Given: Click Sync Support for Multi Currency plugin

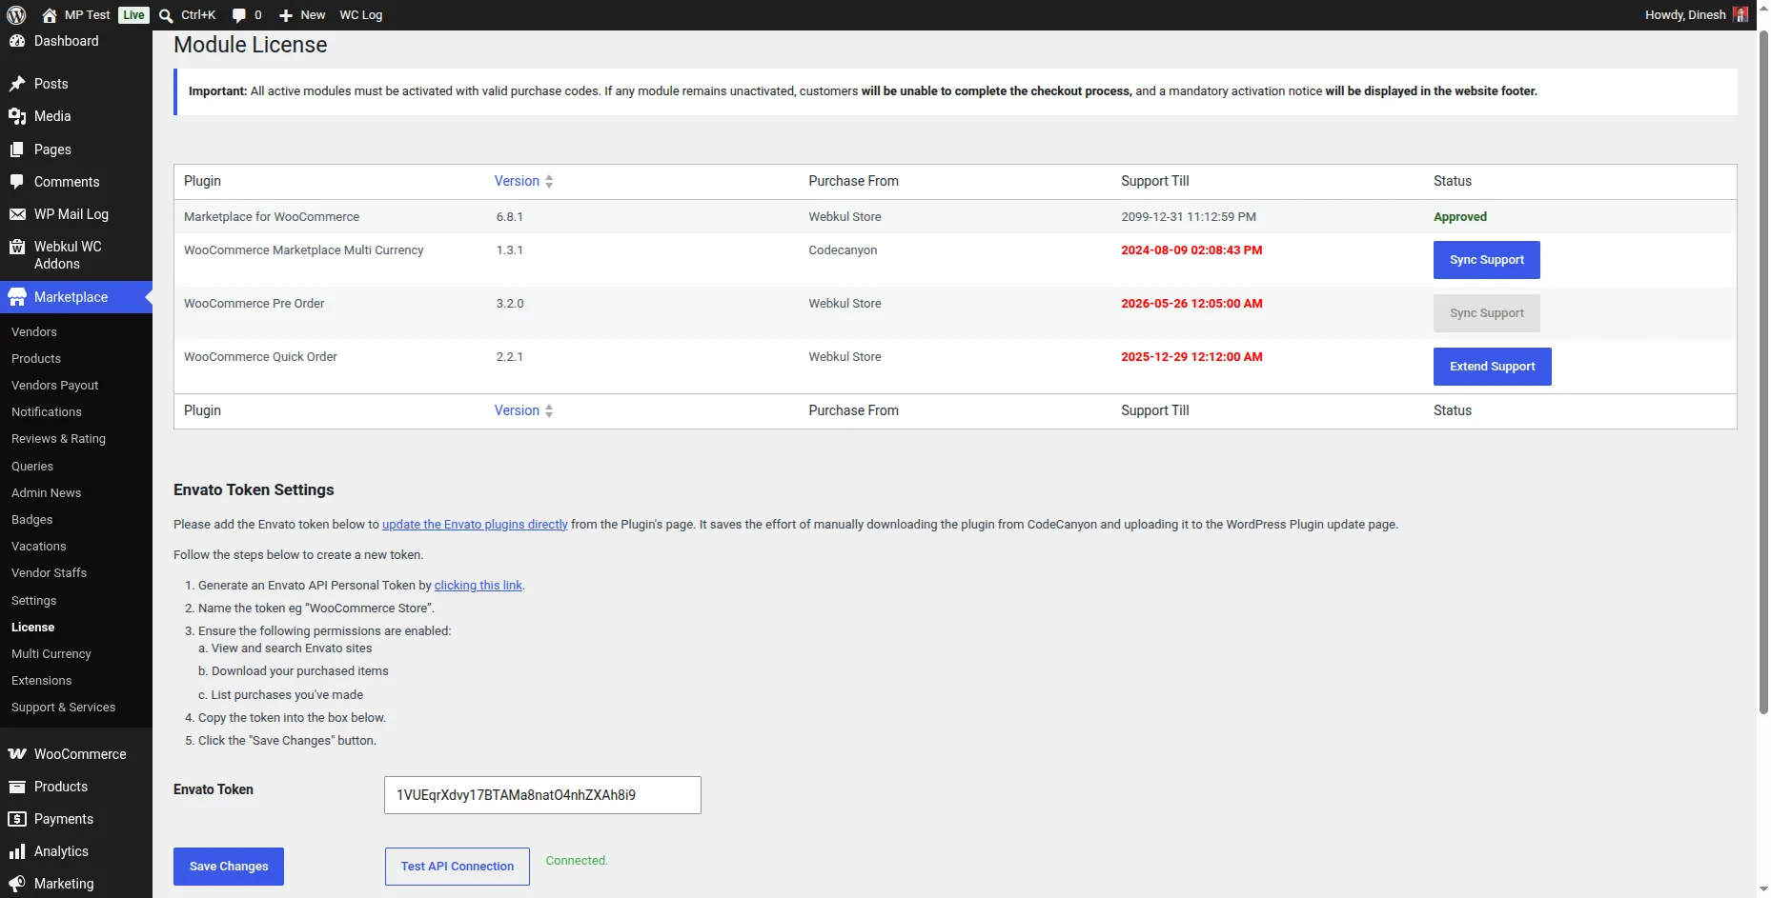Looking at the screenshot, I should click(x=1486, y=260).
